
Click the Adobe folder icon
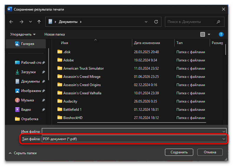click(60, 60)
